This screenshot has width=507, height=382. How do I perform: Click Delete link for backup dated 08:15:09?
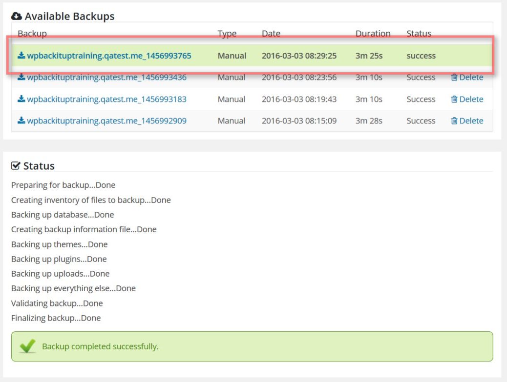point(471,121)
